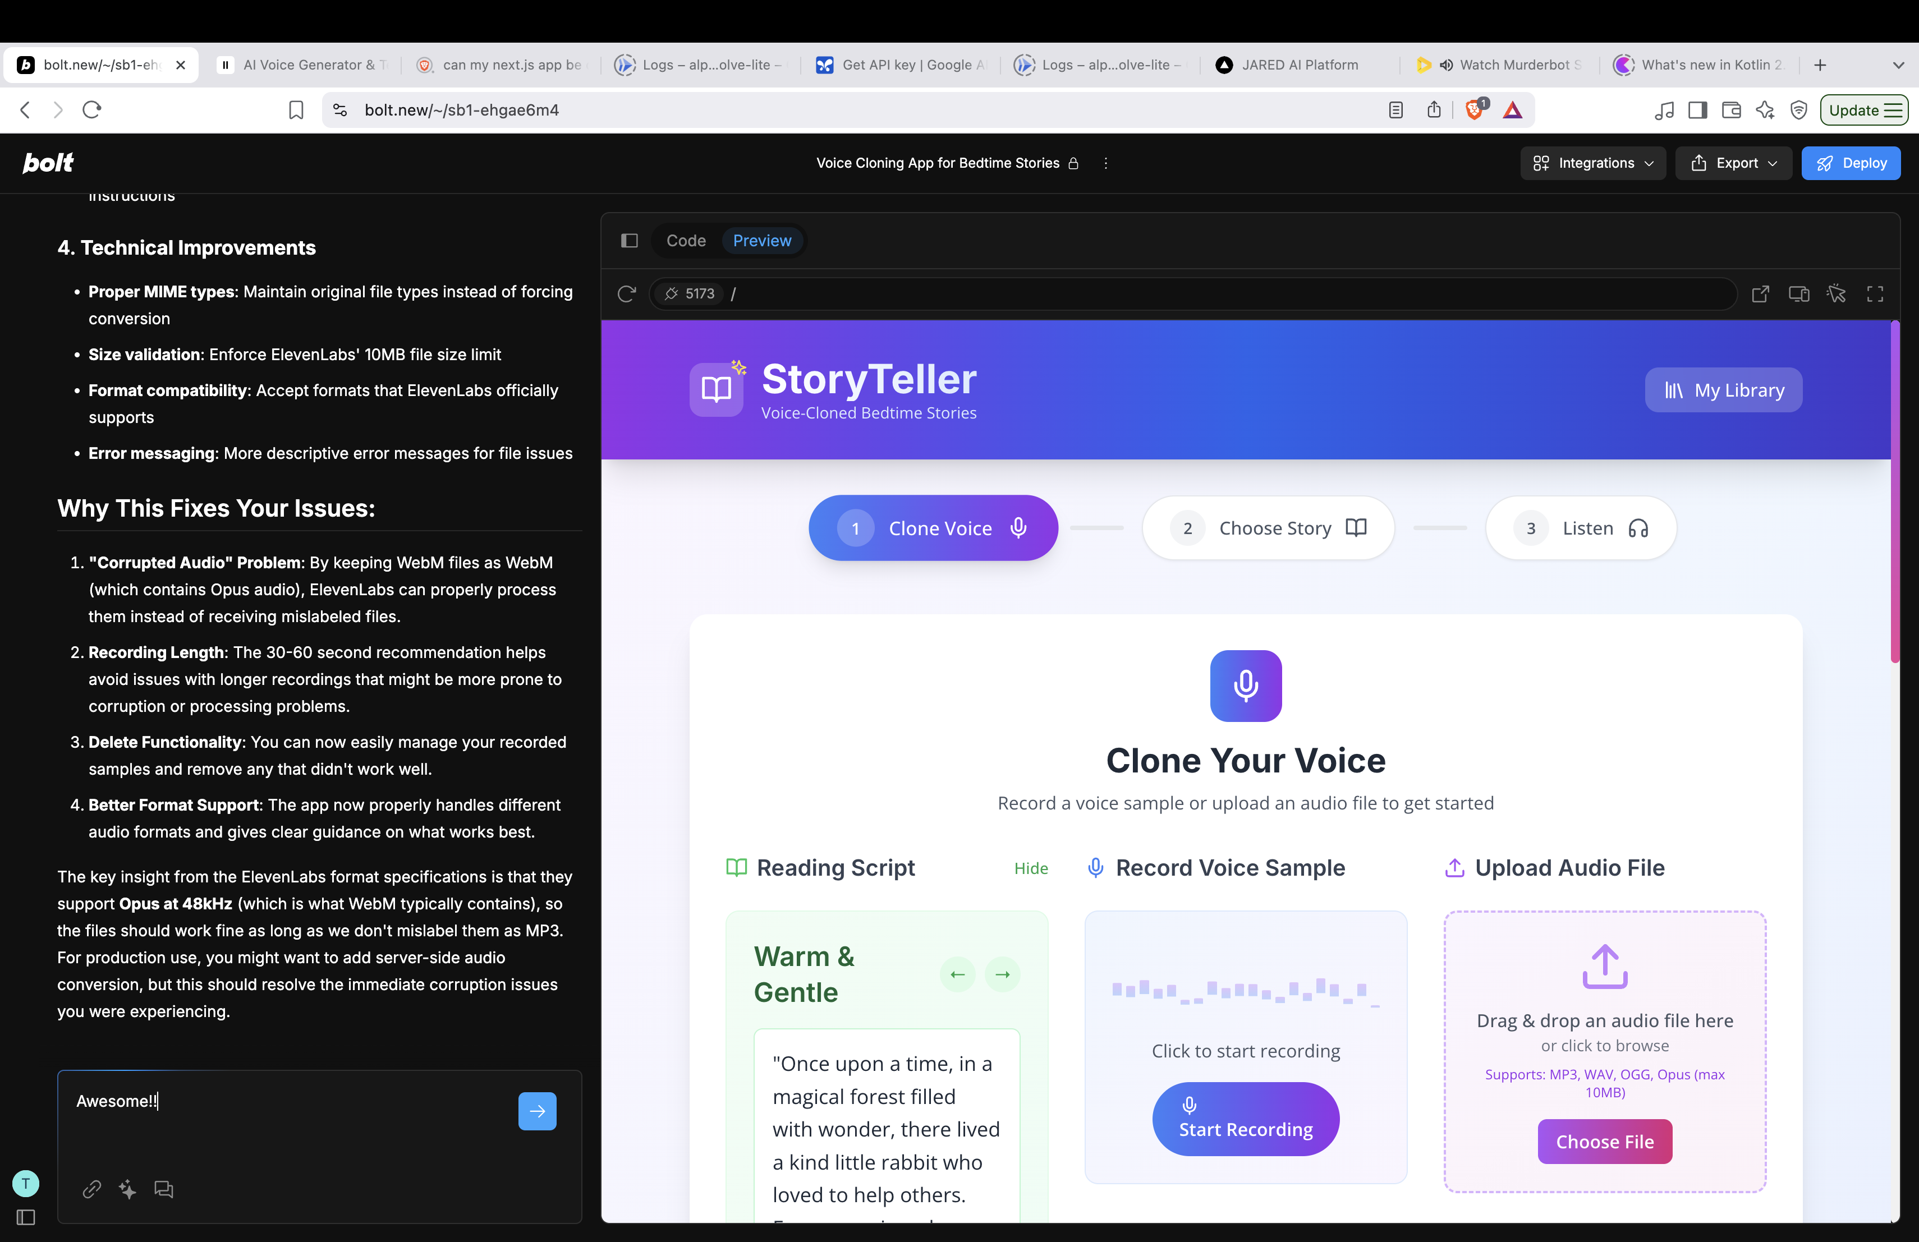Select the Choose Story step

1268,528
